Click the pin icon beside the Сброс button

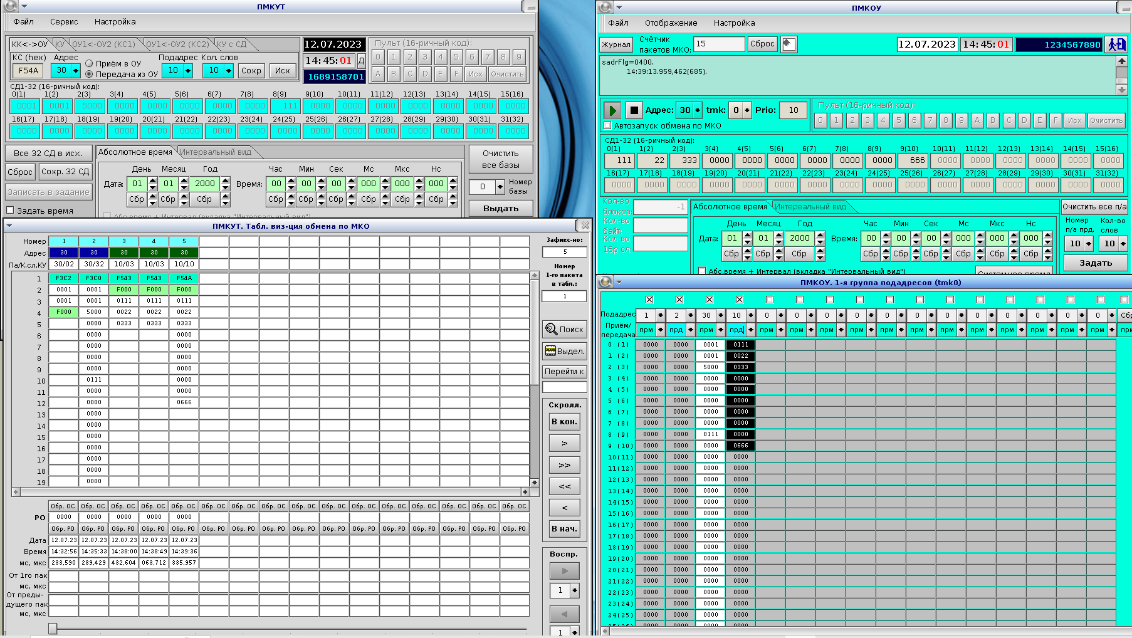click(789, 44)
